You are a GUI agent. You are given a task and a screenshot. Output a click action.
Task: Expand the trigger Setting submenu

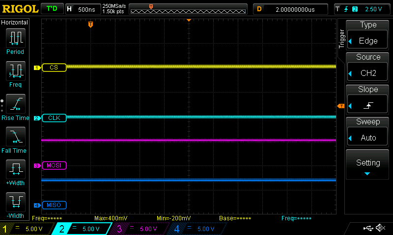click(x=367, y=164)
